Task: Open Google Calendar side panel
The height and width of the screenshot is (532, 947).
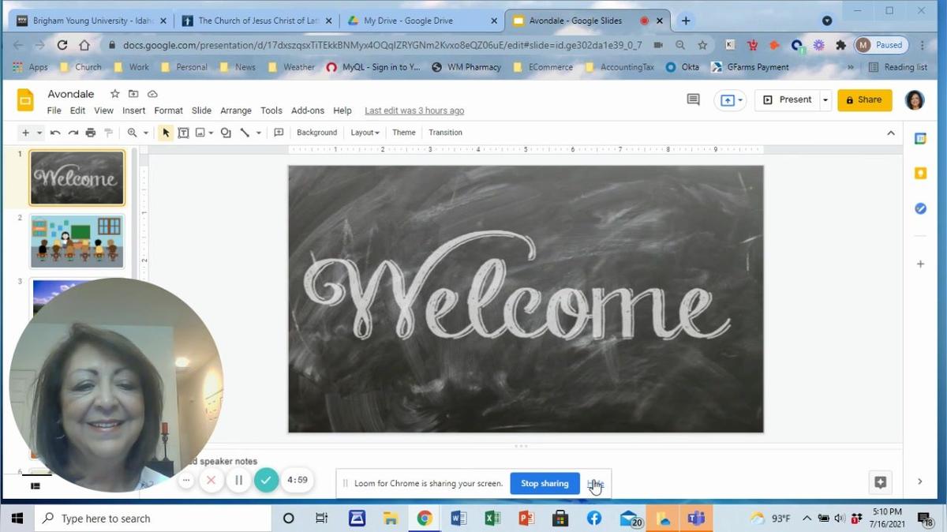Action: click(920, 139)
